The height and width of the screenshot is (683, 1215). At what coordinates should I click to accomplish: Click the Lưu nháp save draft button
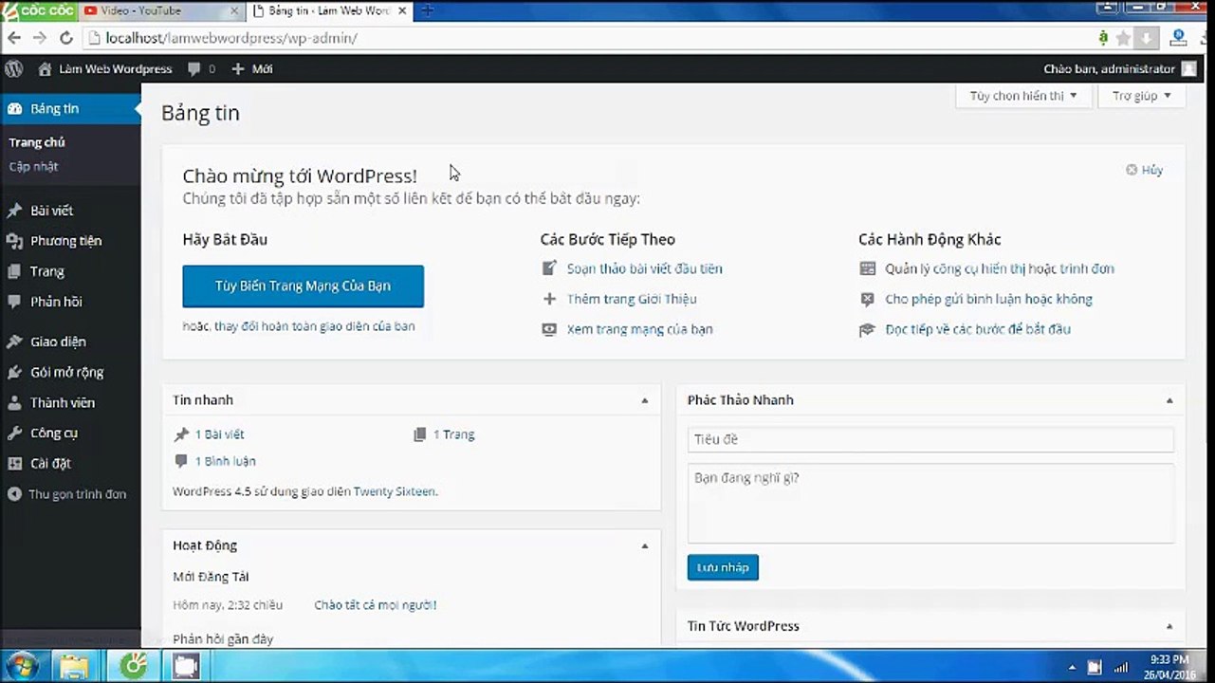pos(723,567)
